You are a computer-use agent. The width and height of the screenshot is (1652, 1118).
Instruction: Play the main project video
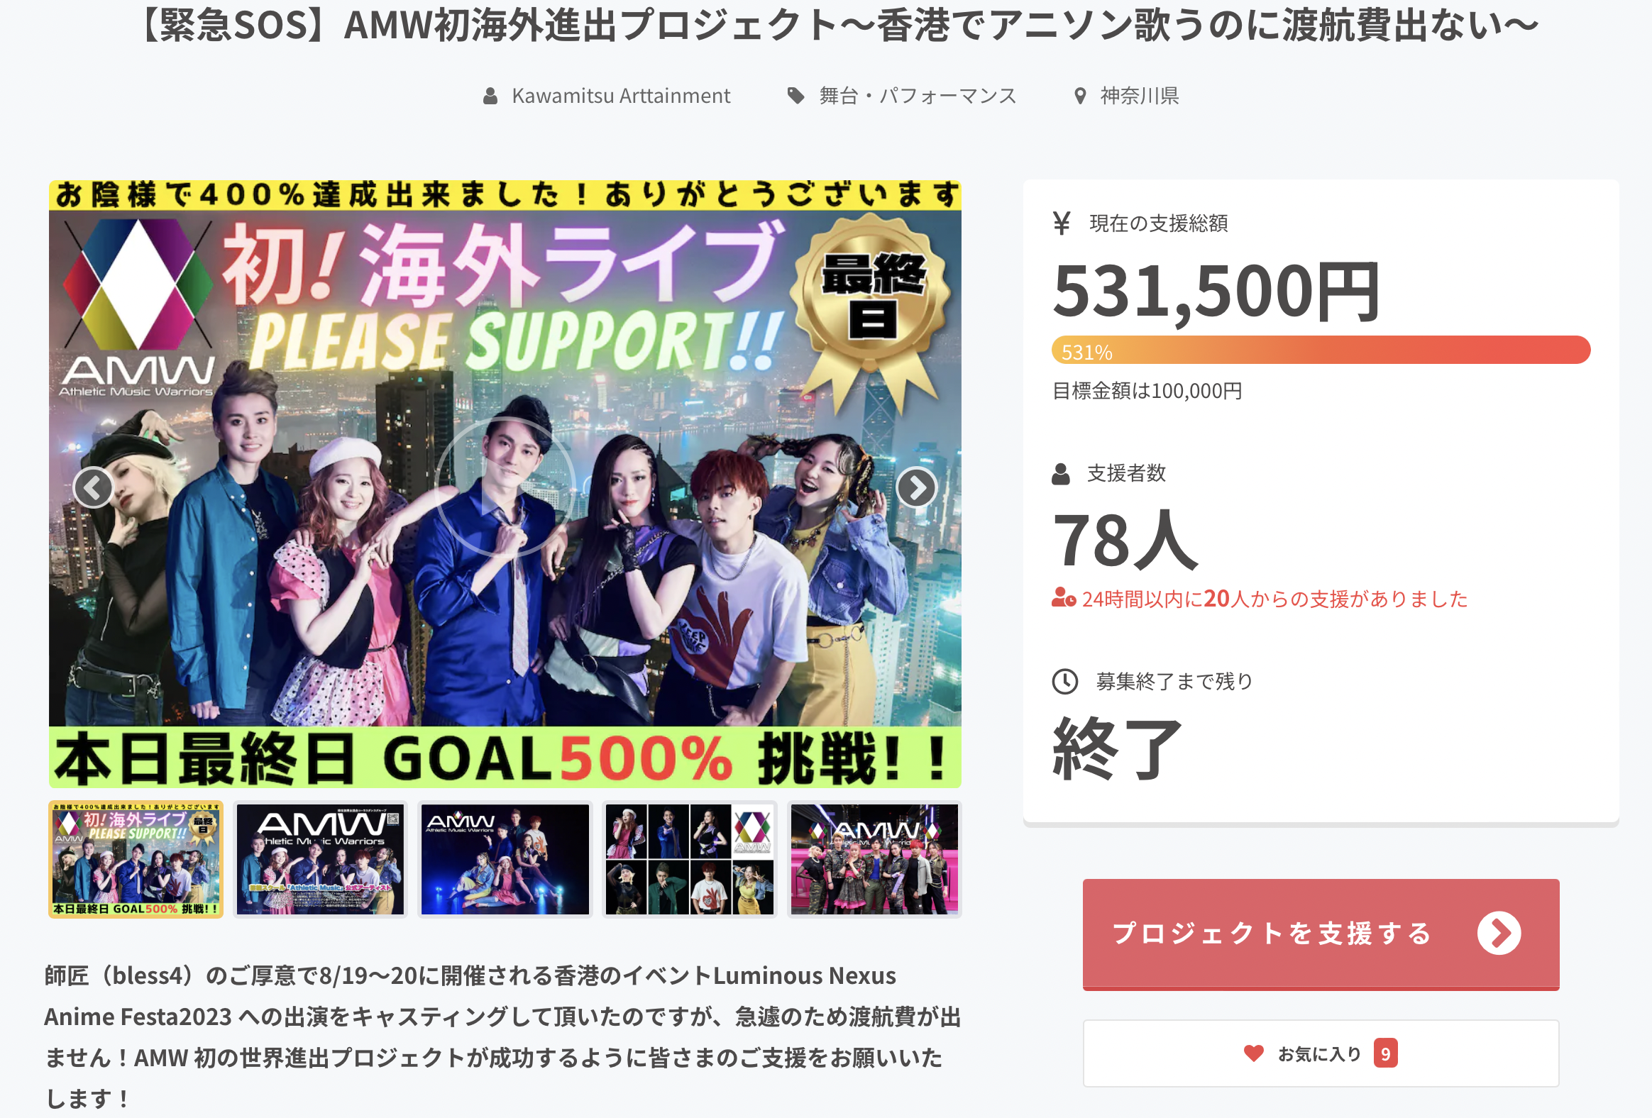505,487
